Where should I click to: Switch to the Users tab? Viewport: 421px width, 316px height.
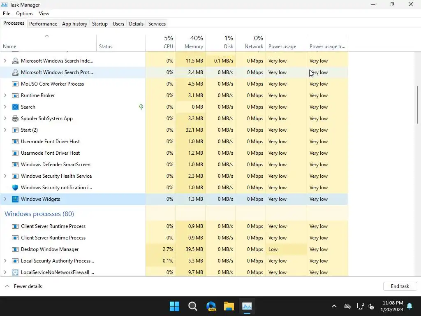118,23
